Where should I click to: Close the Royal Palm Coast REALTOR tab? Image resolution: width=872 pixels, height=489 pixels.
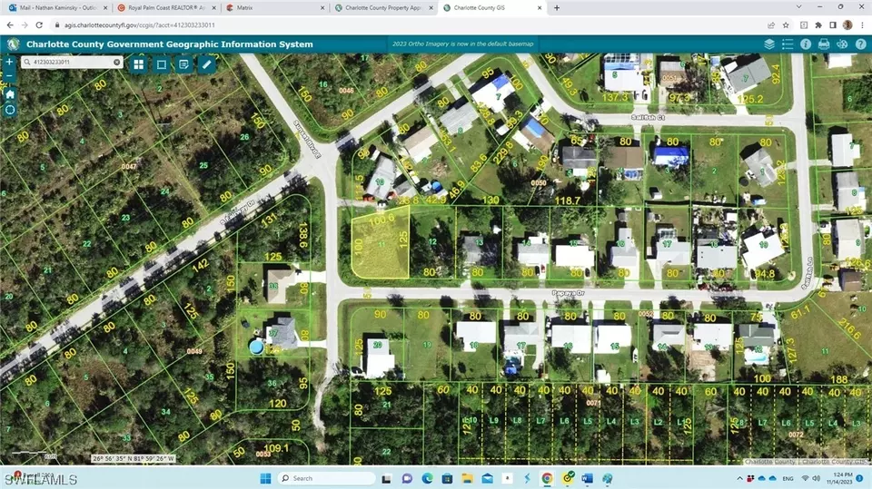coord(214,8)
